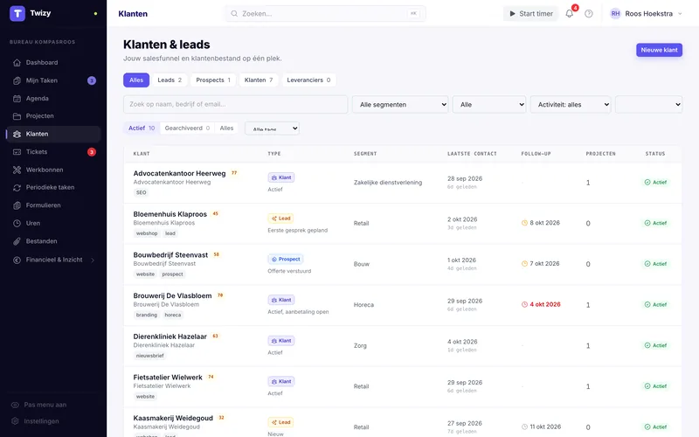Select the Leads tab
The image size is (699, 437).
click(170, 80)
